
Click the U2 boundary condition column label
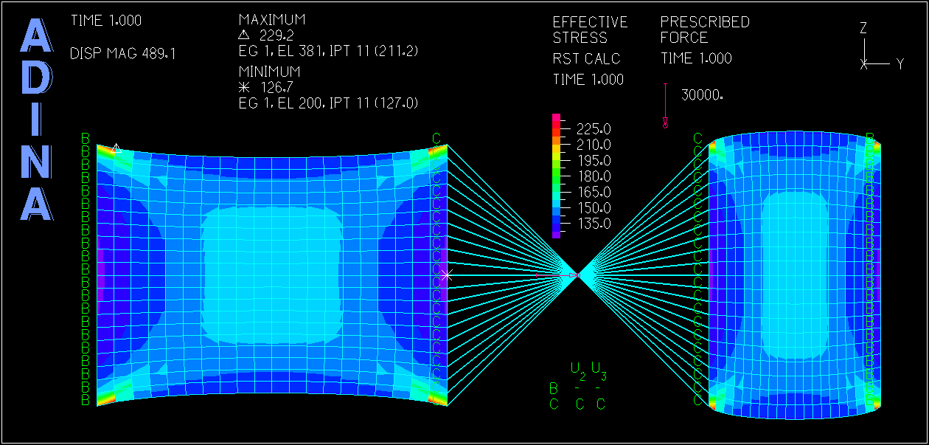point(577,369)
